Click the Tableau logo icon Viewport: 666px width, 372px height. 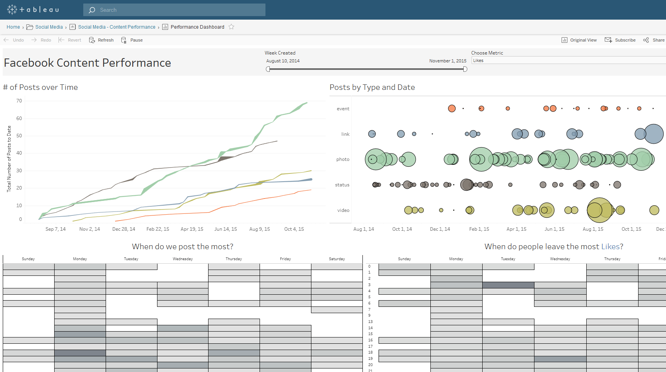[12, 10]
